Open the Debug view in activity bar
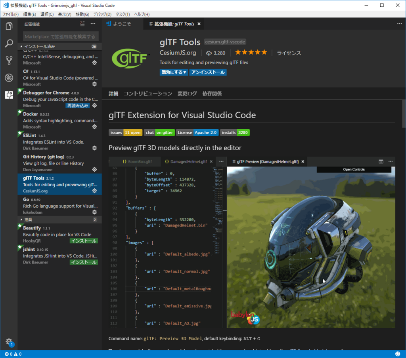Image resolution: width=406 pixels, height=358 pixels. click(9, 78)
